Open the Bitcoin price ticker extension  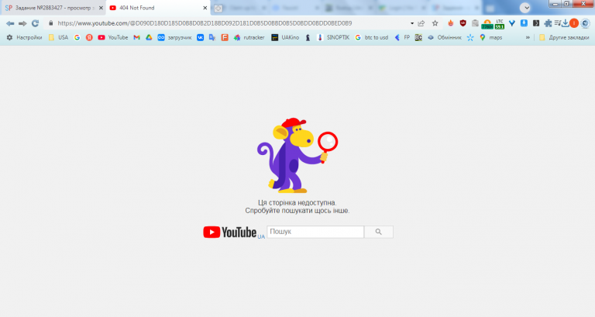pyautogui.click(x=487, y=24)
